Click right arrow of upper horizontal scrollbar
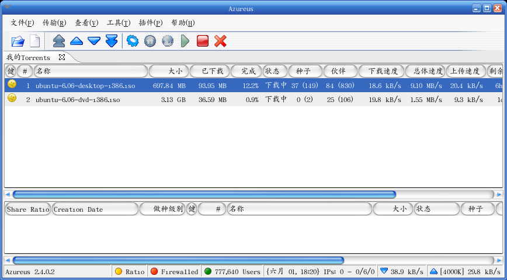 (x=499, y=194)
